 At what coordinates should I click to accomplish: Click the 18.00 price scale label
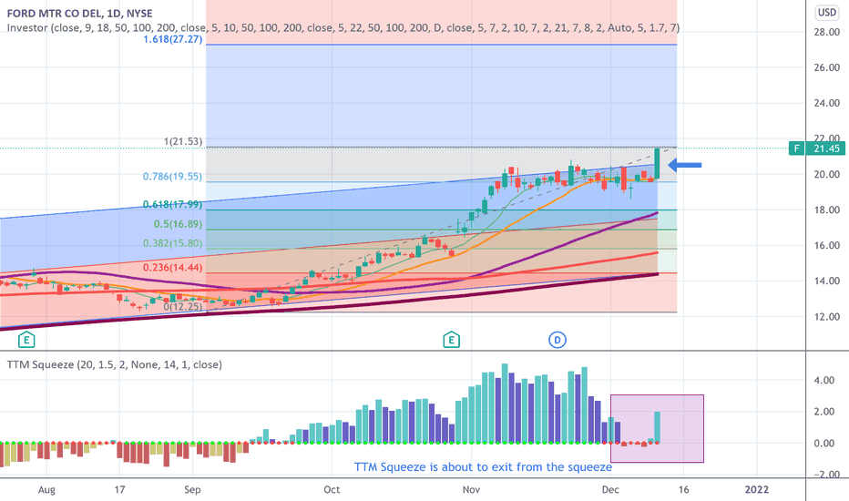point(827,210)
